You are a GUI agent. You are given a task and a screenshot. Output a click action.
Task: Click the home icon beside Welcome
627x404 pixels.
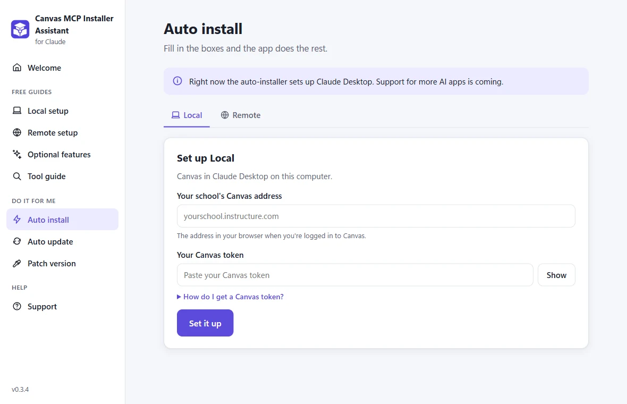[x=17, y=68]
